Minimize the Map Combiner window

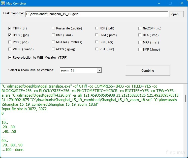click(159, 3)
